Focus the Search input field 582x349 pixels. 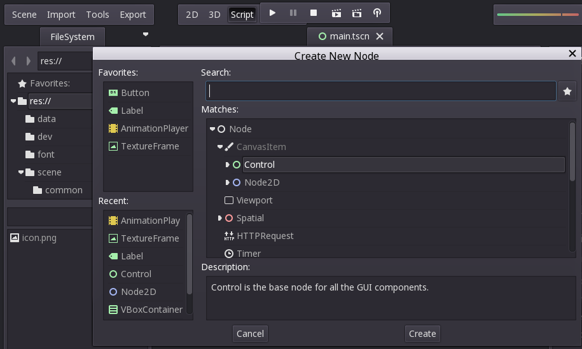381,91
